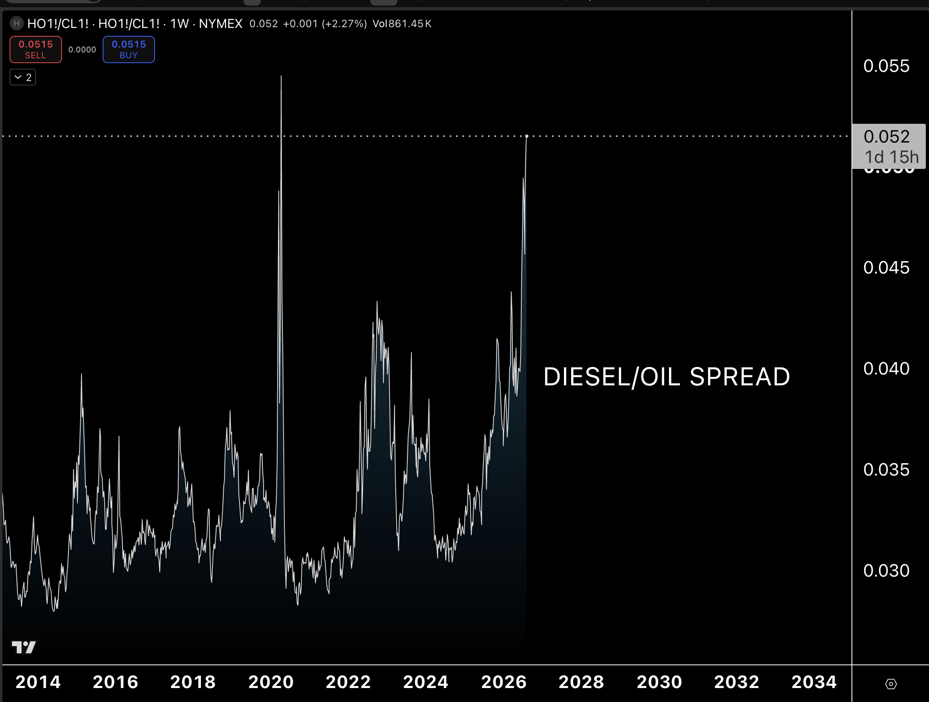The height and width of the screenshot is (702, 929).
Task: Click the 2016 label on time axis
Action: (x=115, y=682)
